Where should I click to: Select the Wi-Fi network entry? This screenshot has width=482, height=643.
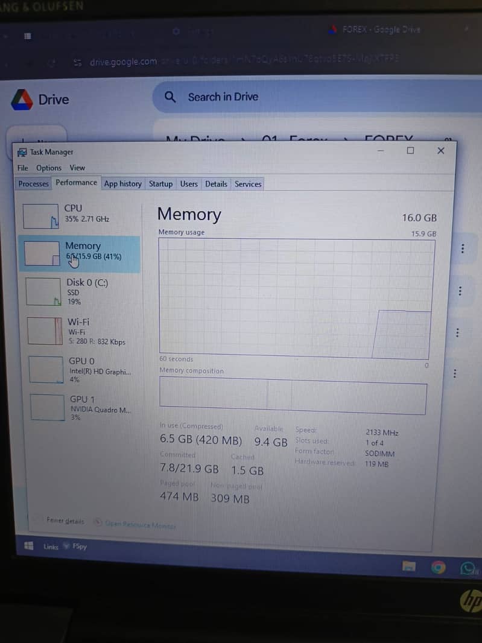82,331
